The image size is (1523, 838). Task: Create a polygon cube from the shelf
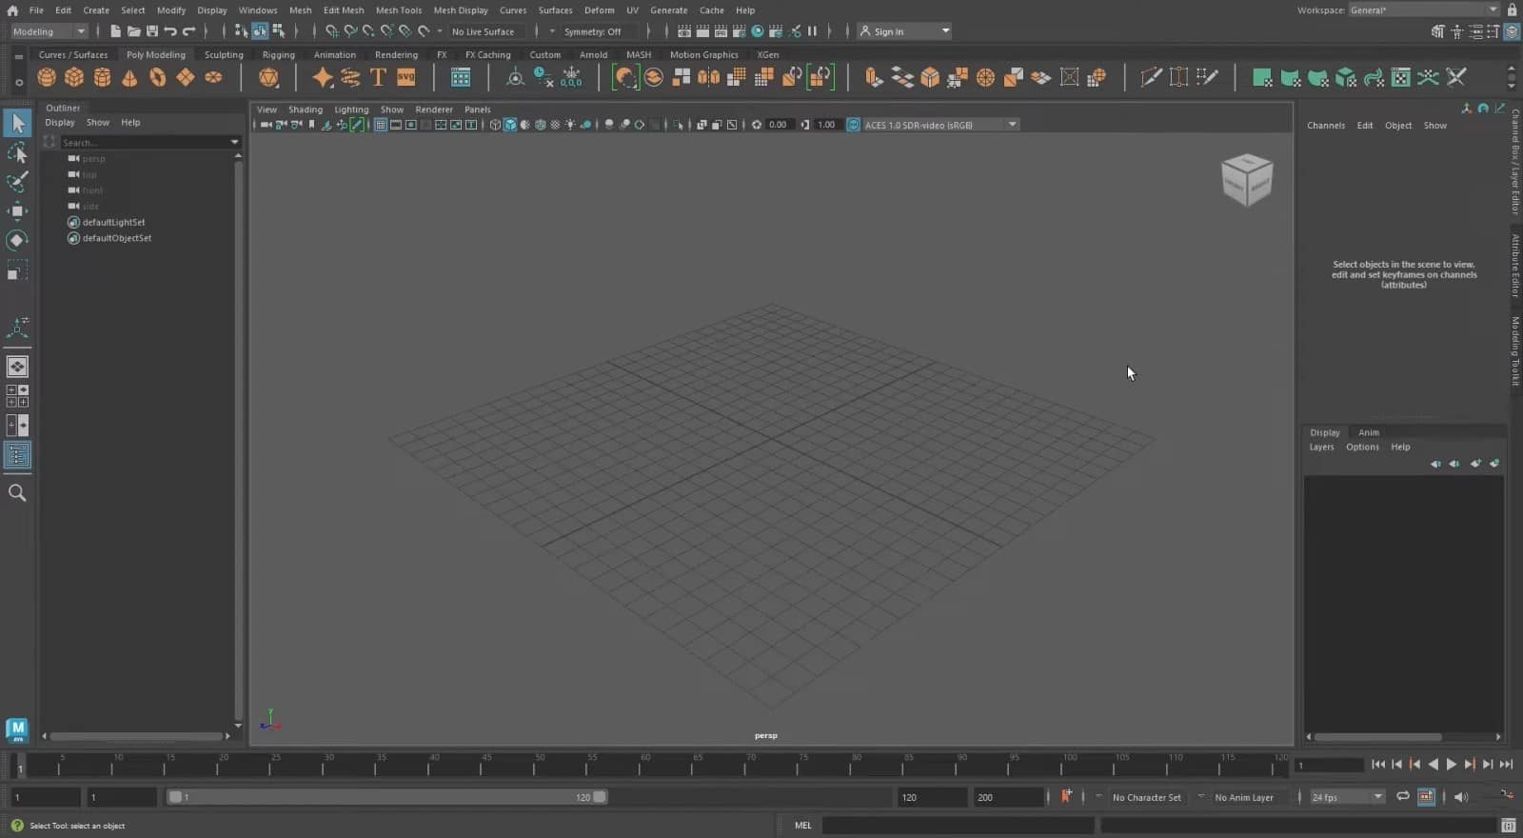pyautogui.click(x=74, y=78)
